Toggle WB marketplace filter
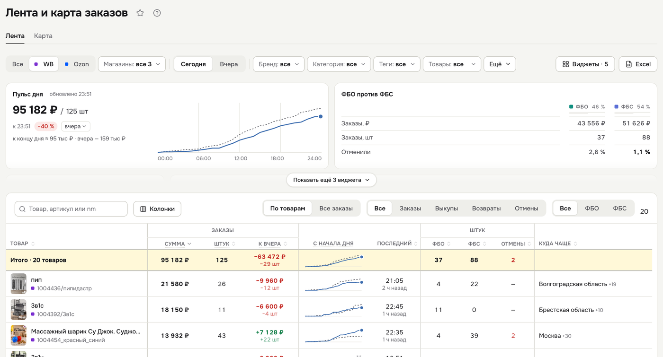This screenshot has height=357, width=663. [44, 64]
